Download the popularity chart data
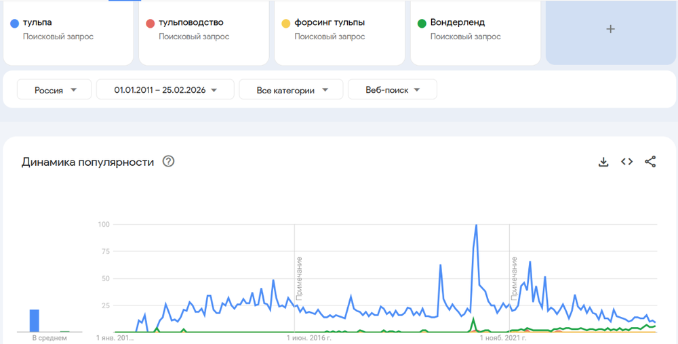 (603, 162)
